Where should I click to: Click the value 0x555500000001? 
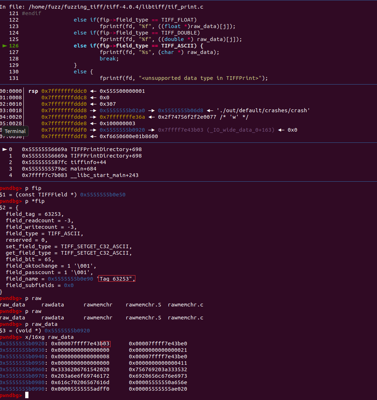coord(122,91)
